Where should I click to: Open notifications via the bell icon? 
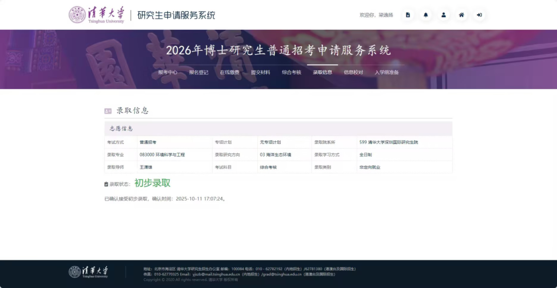(425, 15)
